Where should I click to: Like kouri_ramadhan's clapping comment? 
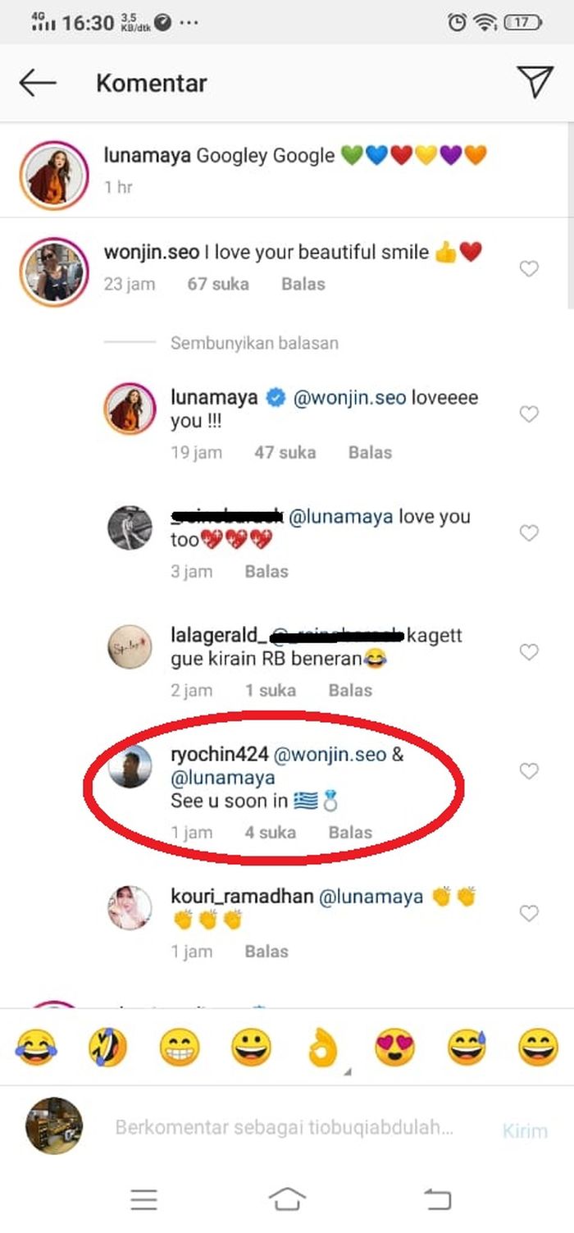530,914
